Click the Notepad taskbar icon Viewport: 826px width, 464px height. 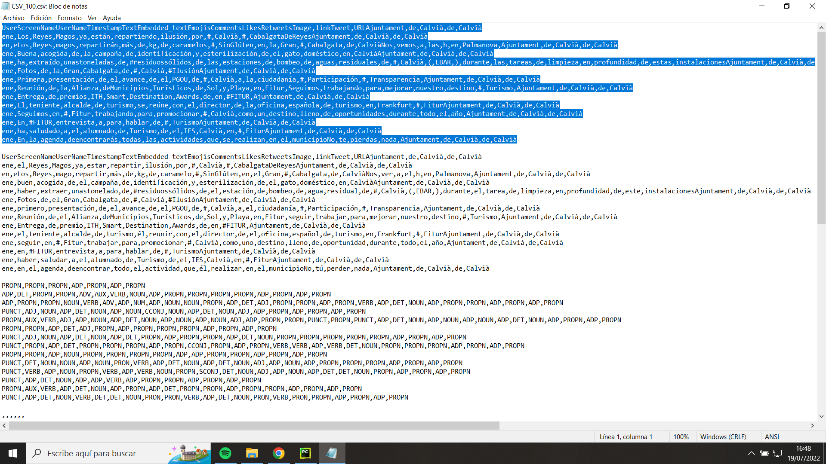coord(332,453)
